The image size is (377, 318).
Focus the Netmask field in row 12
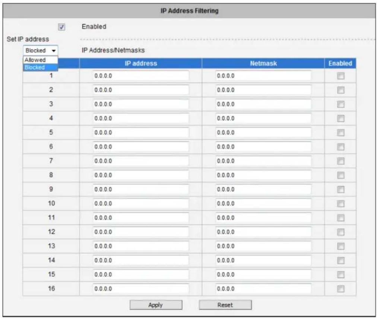pyautogui.click(x=263, y=232)
